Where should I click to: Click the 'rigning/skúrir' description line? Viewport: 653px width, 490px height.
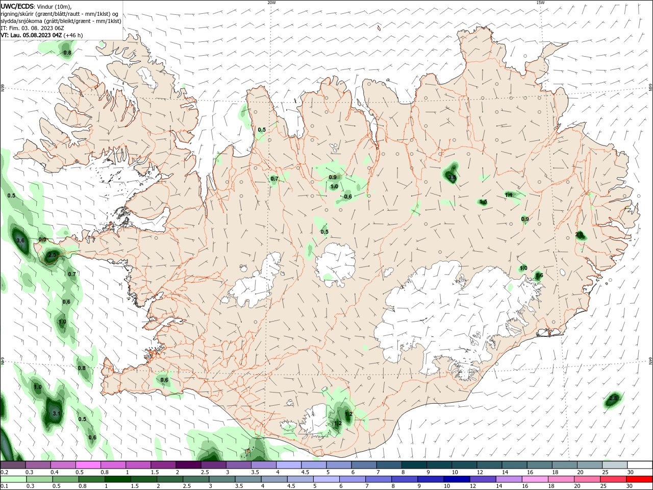[59, 14]
